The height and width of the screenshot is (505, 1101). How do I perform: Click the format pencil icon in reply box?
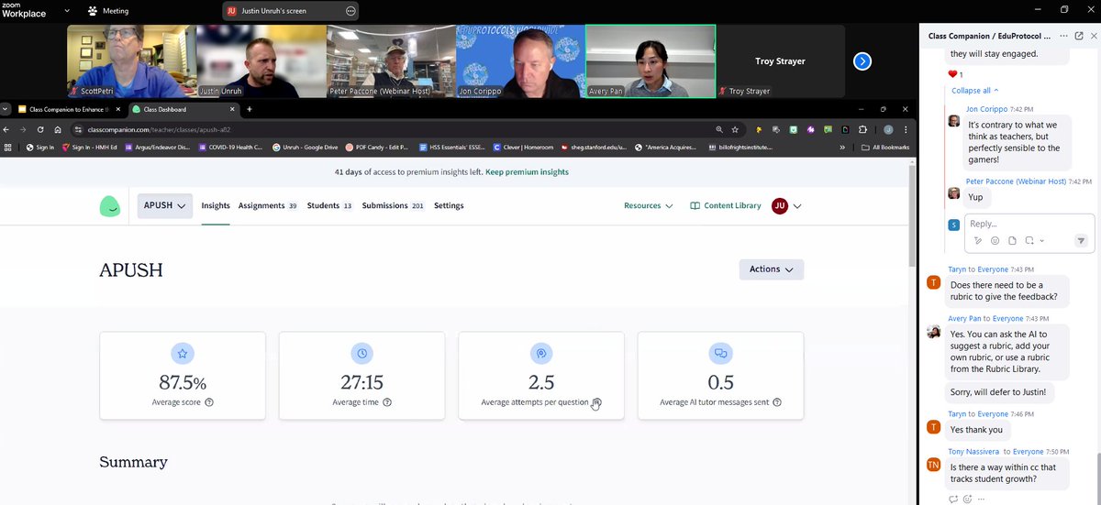tap(978, 240)
